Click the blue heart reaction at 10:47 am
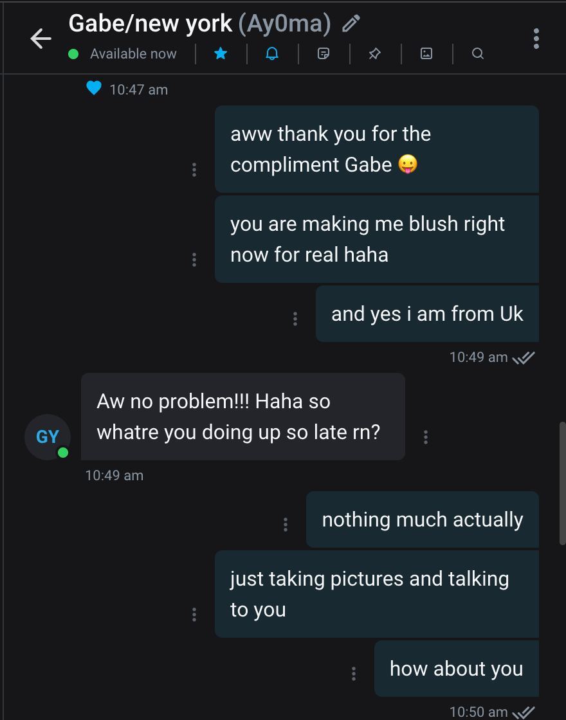566x720 pixels. [x=94, y=88]
